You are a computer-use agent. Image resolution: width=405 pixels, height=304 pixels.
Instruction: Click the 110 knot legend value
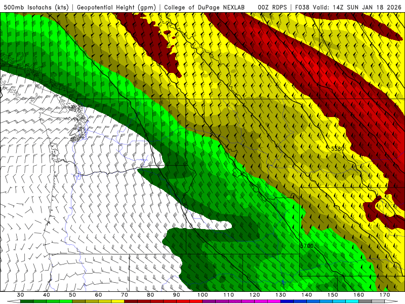(229, 295)
